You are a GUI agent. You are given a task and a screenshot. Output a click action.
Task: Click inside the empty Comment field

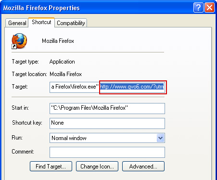pos(107,152)
